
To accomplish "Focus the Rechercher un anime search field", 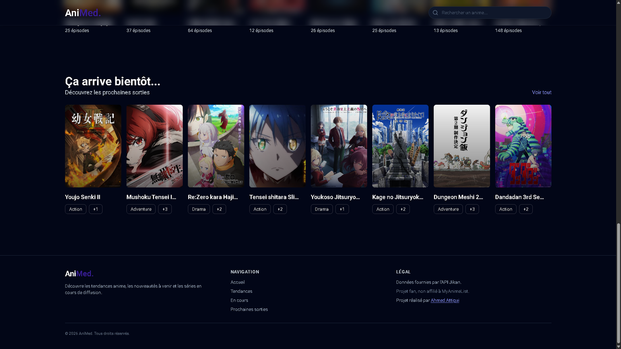I will pos(493,13).
